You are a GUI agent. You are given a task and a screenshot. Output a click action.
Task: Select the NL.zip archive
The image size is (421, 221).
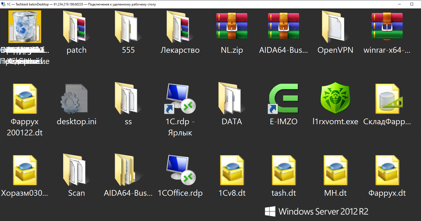pyautogui.click(x=232, y=27)
